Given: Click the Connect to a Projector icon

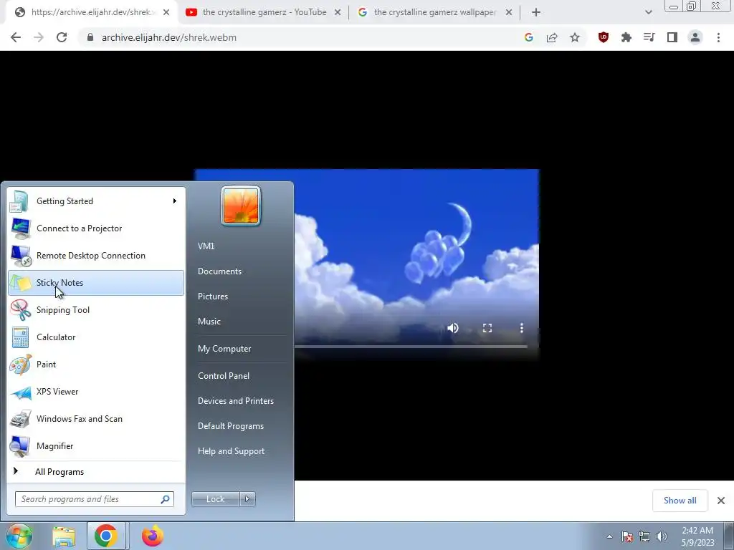Looking at the screenshot, I should [x=21, y=228].
